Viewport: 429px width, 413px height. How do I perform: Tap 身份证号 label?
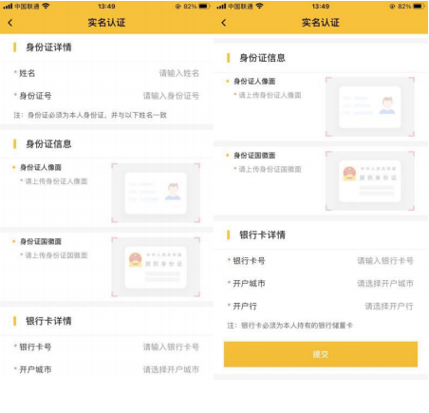[x=35, y=96]
